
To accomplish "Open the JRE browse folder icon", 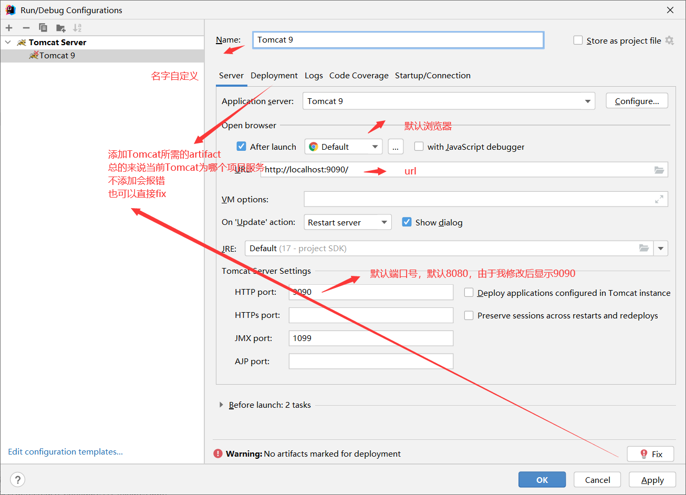I will click(644, 248).
